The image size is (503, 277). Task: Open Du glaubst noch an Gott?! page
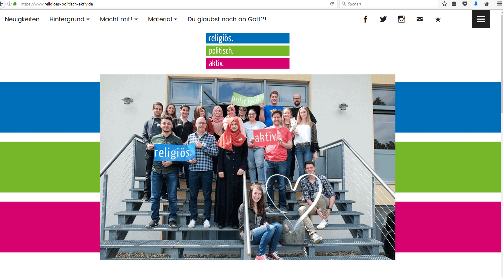[227, 19]
